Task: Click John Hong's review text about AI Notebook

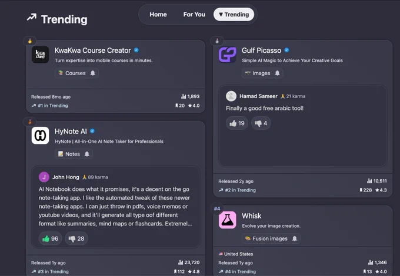Action: pos(115,207)
